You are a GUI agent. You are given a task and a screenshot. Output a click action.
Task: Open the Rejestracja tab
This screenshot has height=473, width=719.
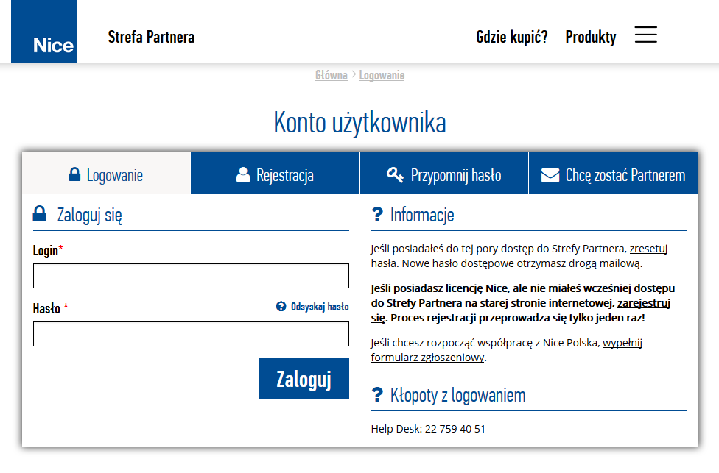point(275,173)
